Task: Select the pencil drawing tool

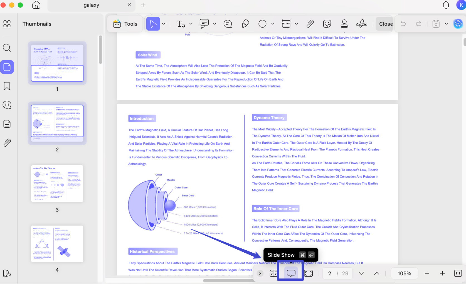Action: (245, 24)
